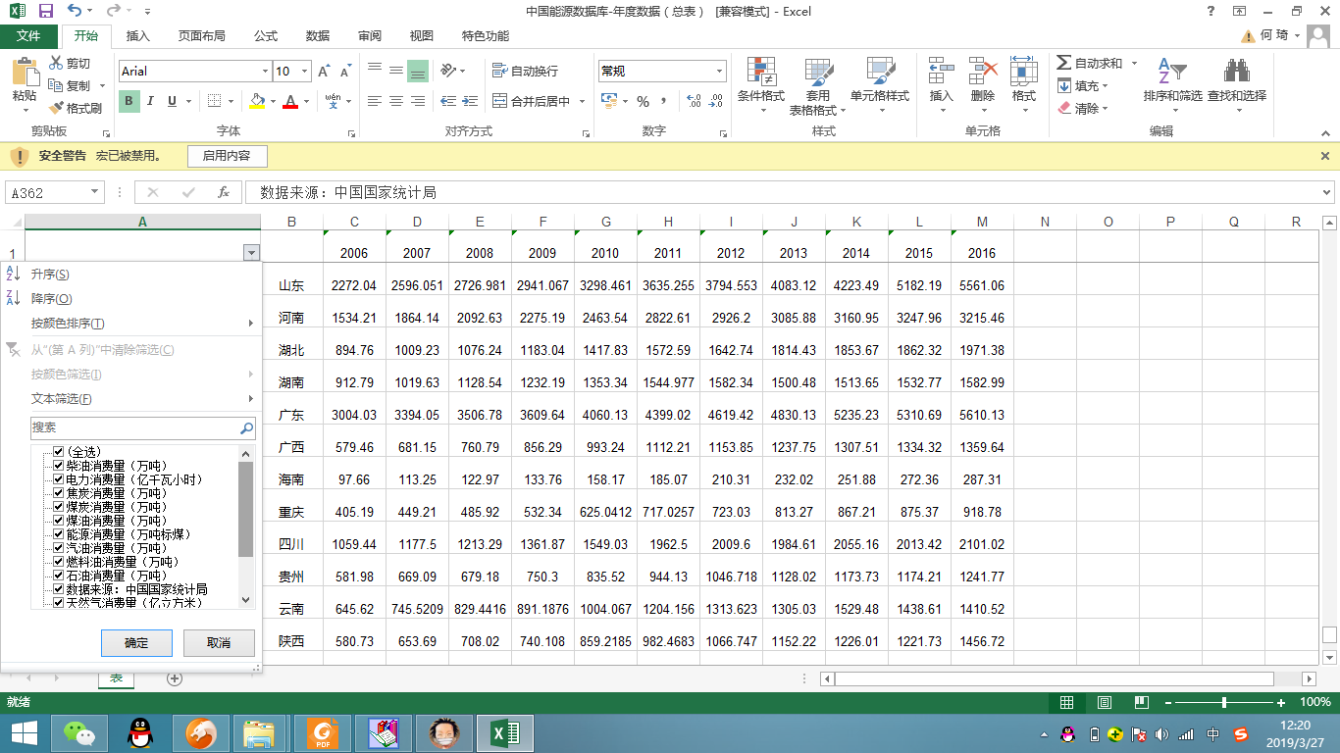Choose Sort Ascending (升序) in filter menu
The width and height of the screenshot is (1340, 753).
[130, 275]
